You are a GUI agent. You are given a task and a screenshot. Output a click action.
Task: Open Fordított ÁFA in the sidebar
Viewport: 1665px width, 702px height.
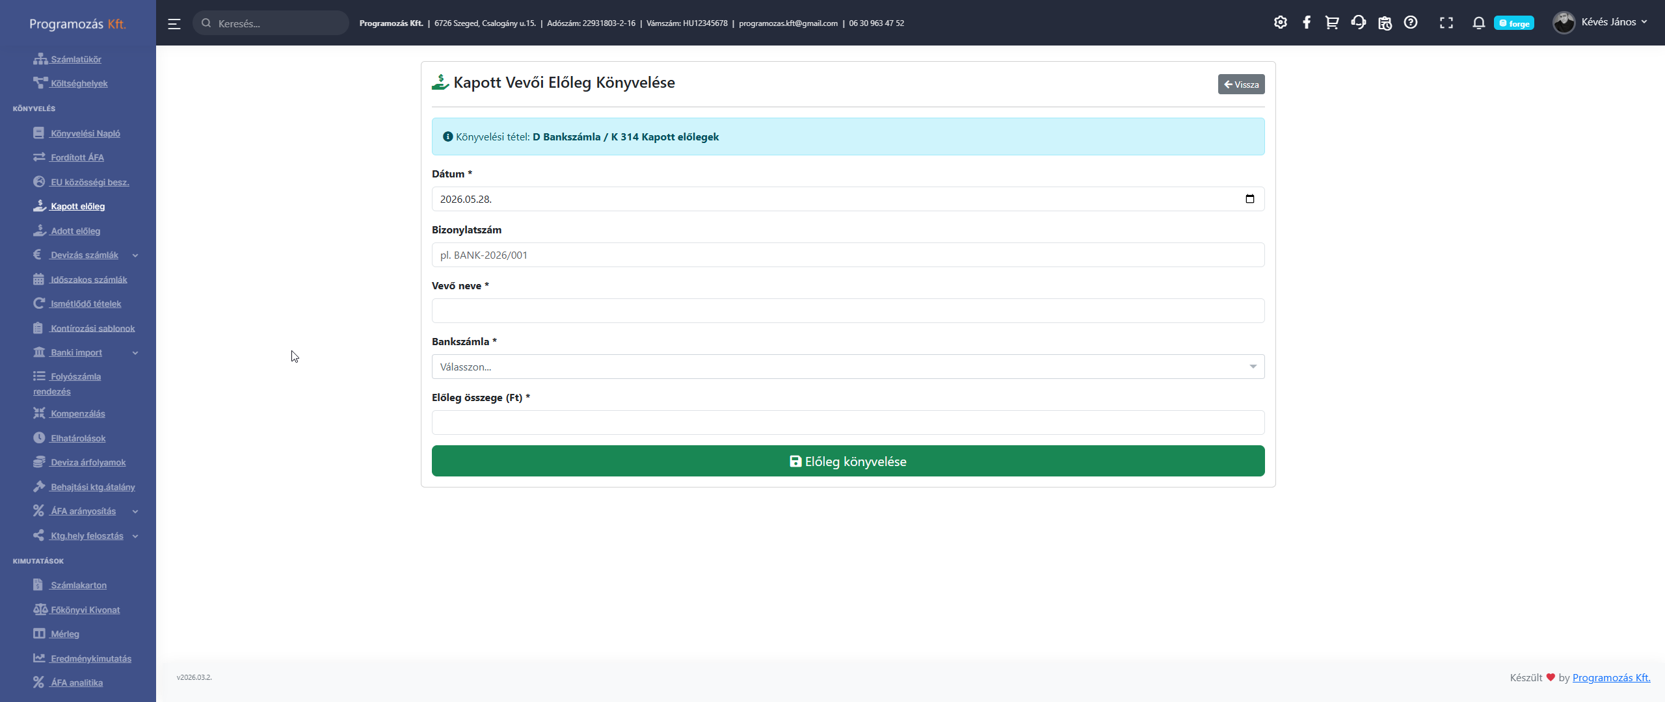[69, 157]
